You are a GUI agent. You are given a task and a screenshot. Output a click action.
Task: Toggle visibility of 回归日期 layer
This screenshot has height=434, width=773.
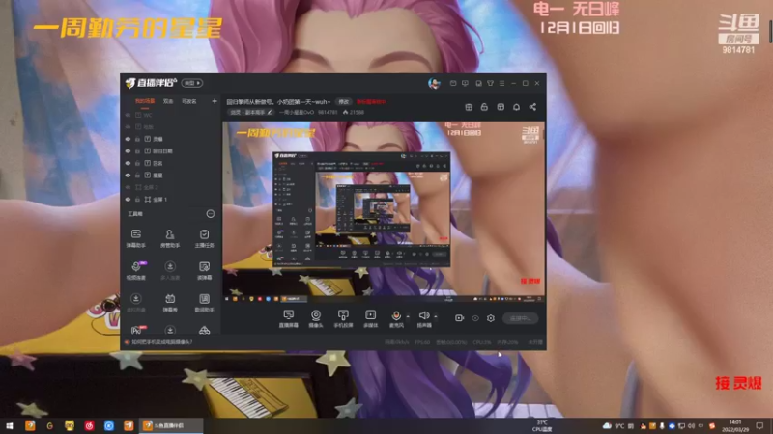[x=128, y=151]
